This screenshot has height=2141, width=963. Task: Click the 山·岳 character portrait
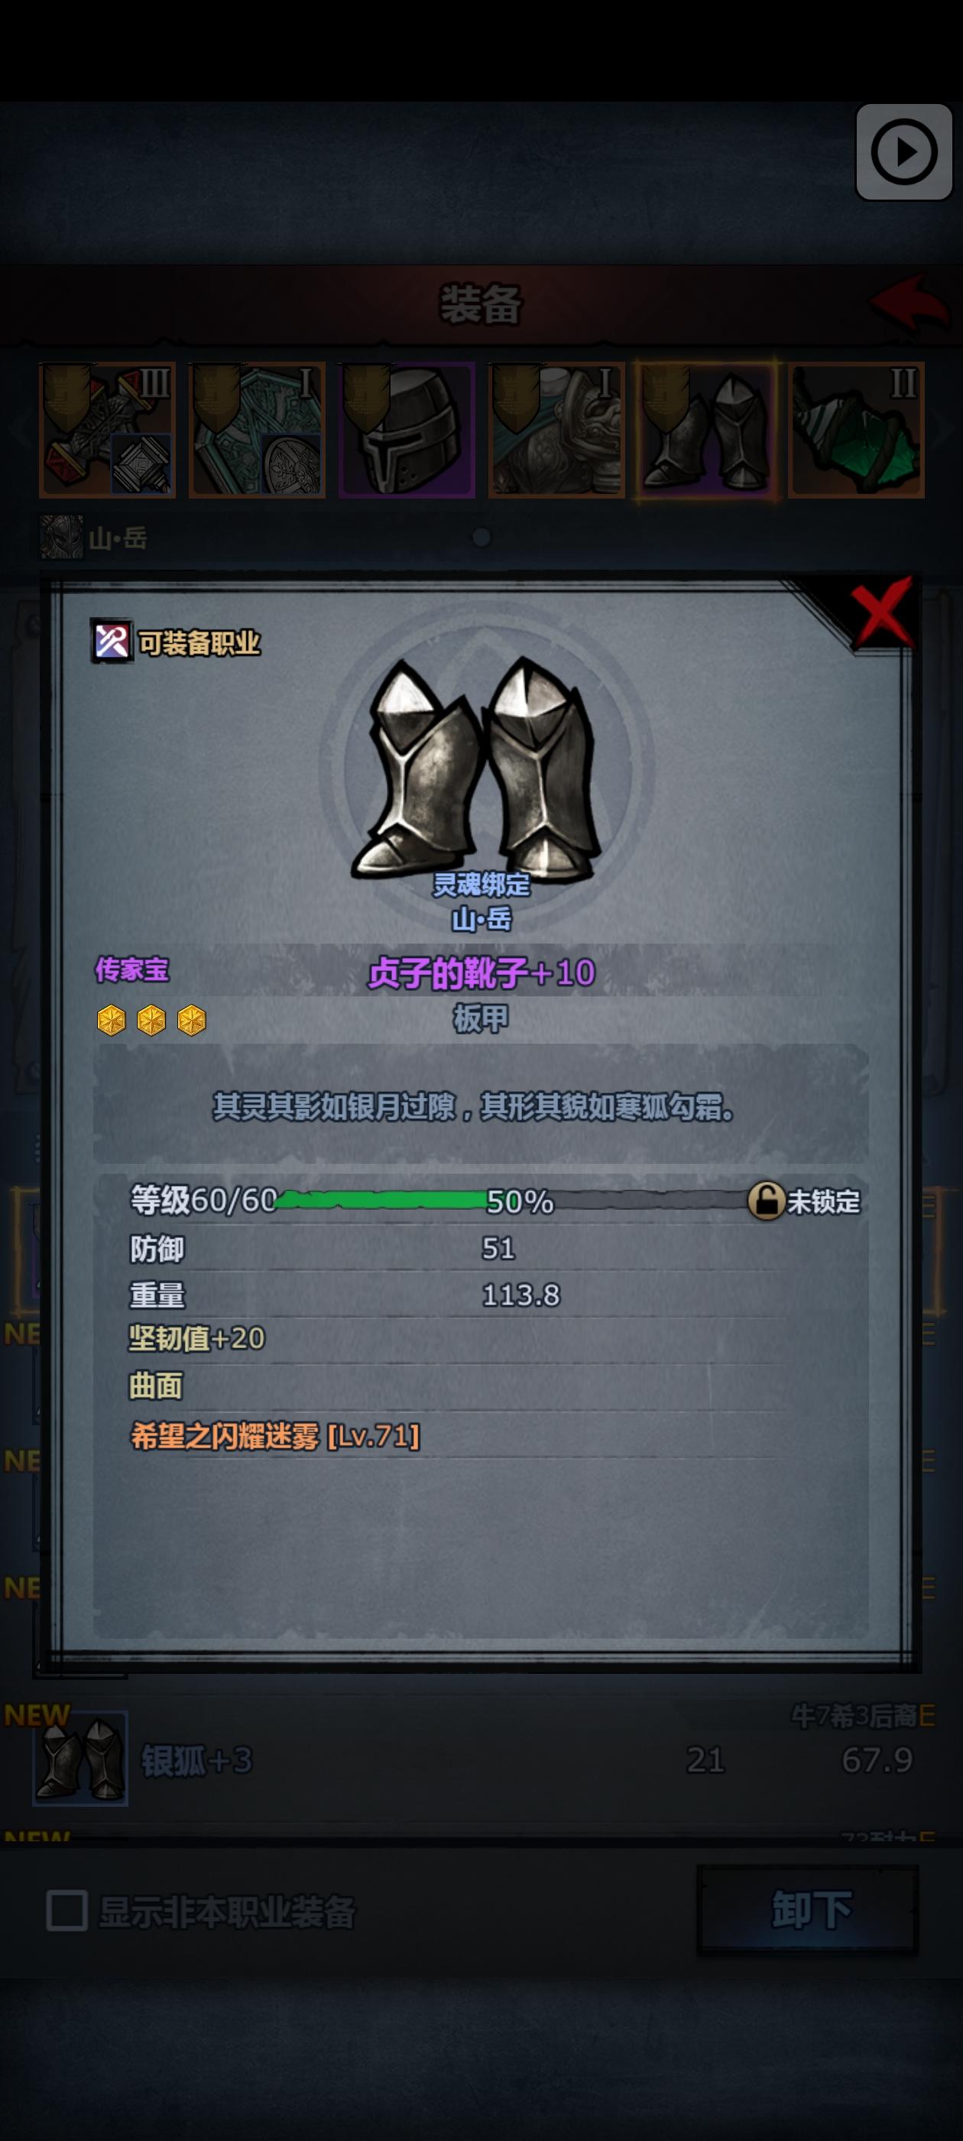(x=61, y=538)
